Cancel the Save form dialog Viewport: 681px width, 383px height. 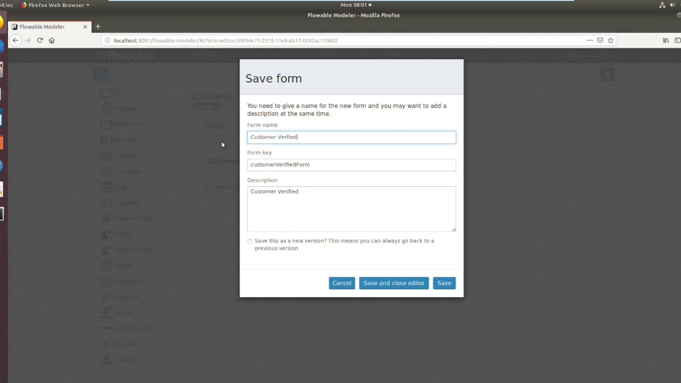(x=342, y=283)
